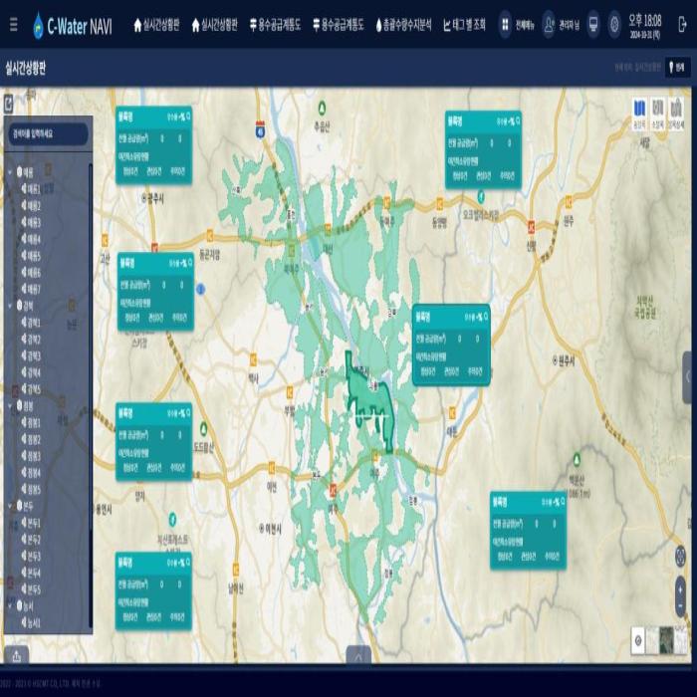Click the 원주시 city label on map
697x697 pixels.
pos(564,360)
